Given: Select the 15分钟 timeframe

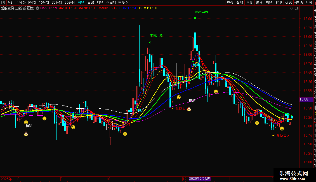Looking at the screenshot, I should coord(44,3).
